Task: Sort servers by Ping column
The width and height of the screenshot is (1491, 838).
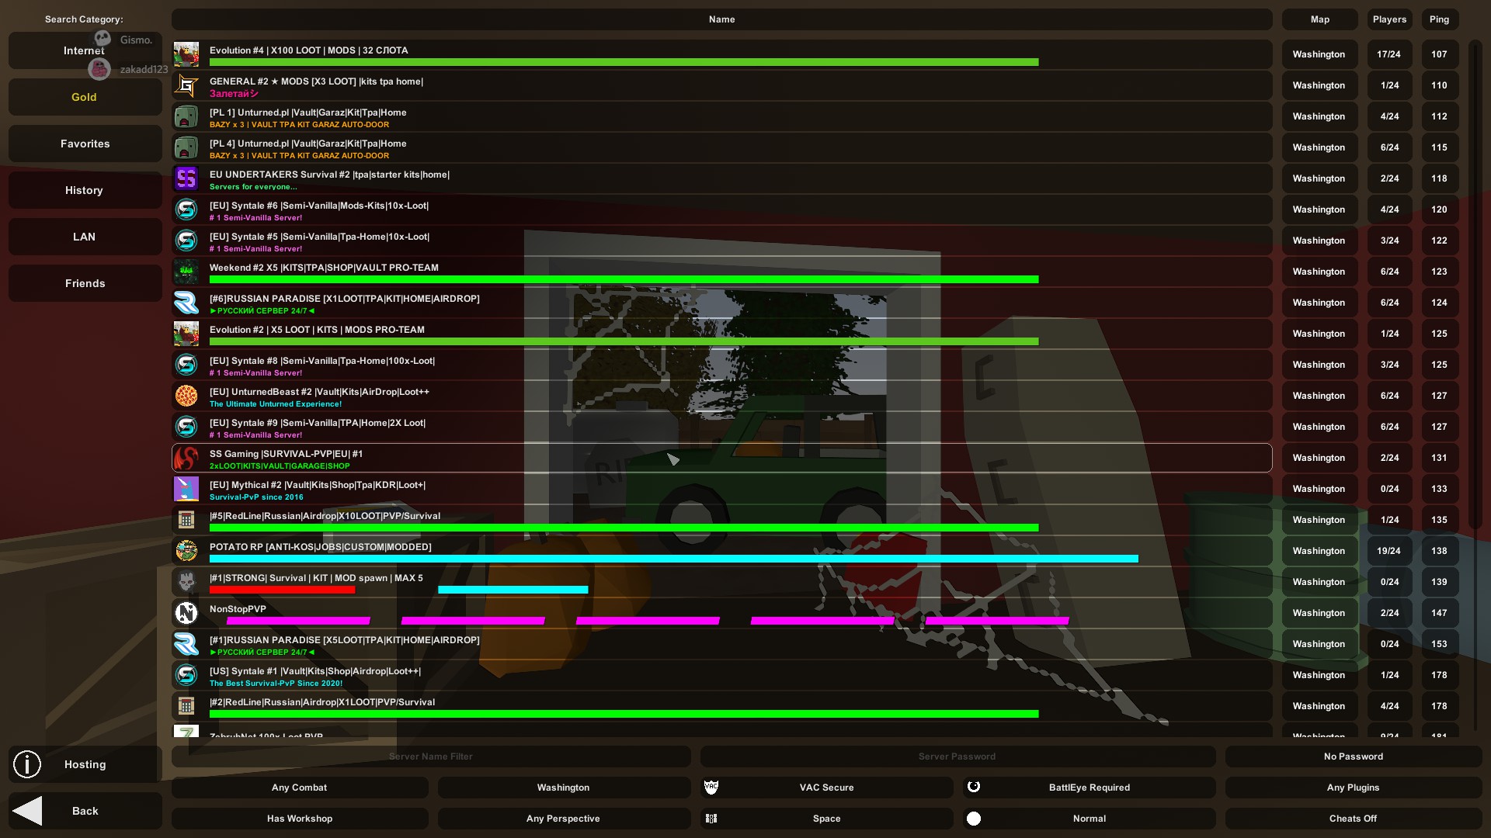Action: coord(1439,19)
